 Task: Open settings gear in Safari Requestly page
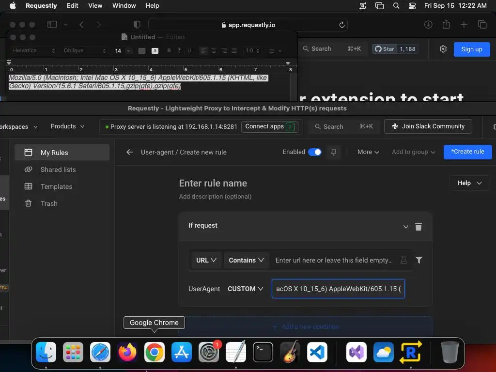pyautogui.click(x=443, y=49)
